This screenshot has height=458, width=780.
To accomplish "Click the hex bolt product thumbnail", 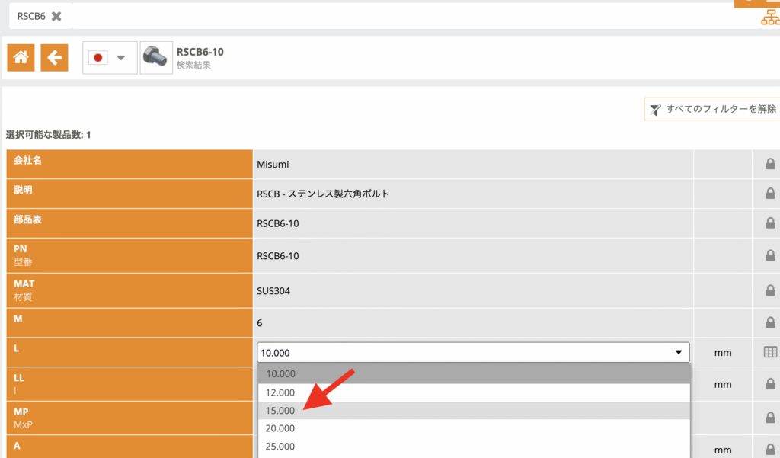I will point(156,57).
